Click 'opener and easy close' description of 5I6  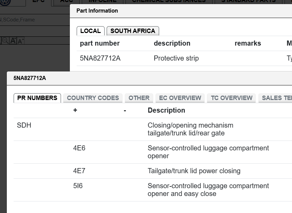(182, 194)
